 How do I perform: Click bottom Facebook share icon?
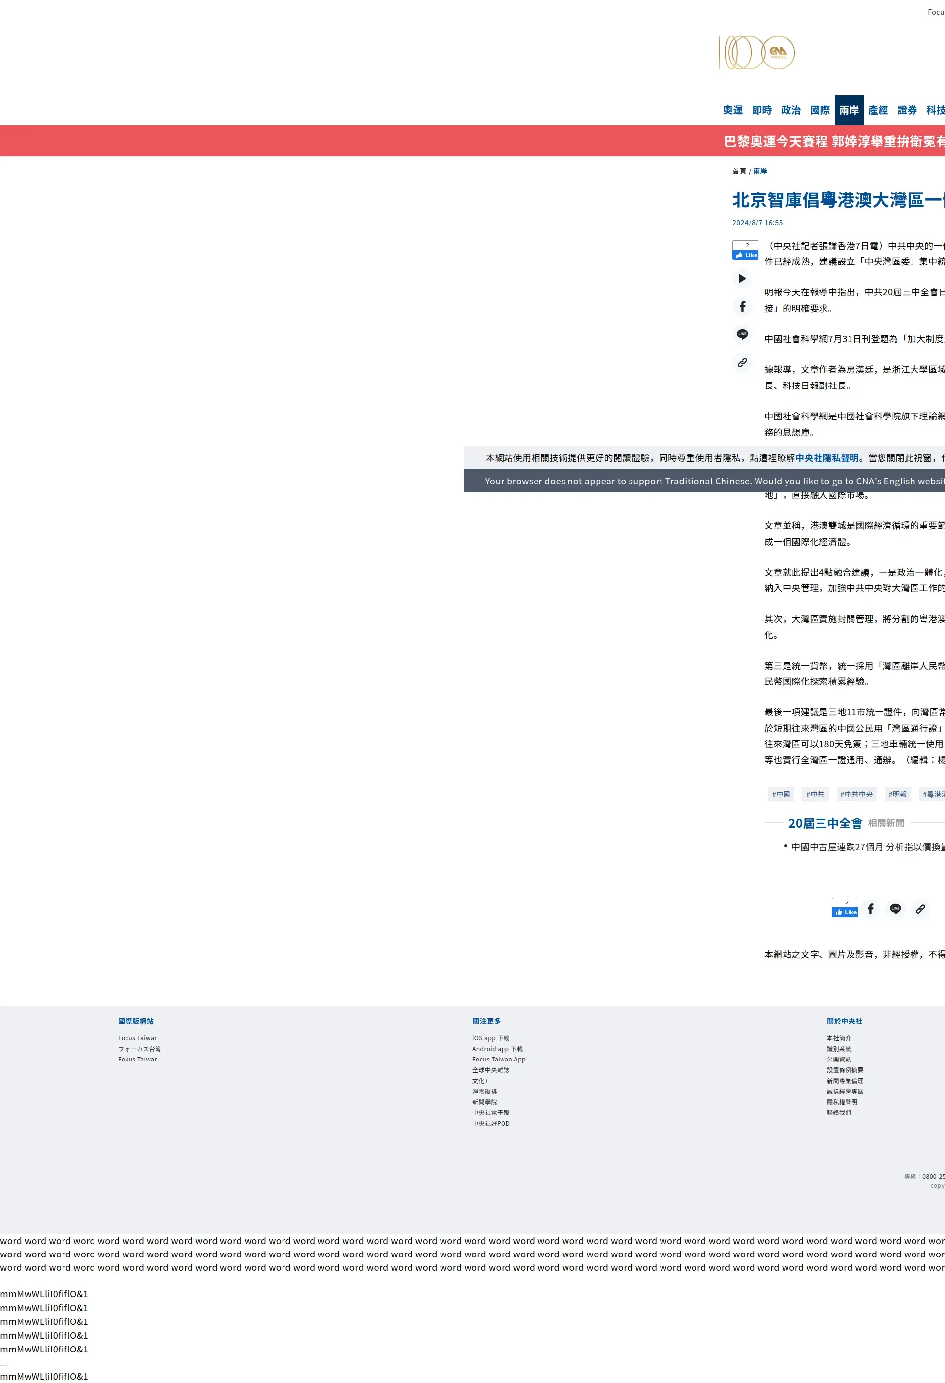(870, 909)
